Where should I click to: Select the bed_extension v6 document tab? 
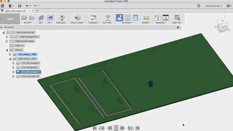point(16,11)
